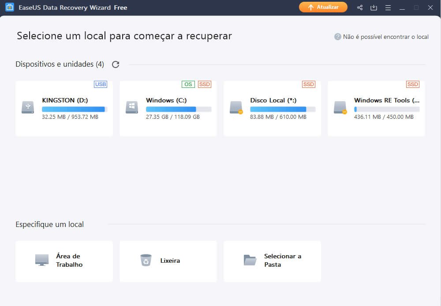
Task: Click the Windows (C:) drive icon
Action: coord(132,107)
